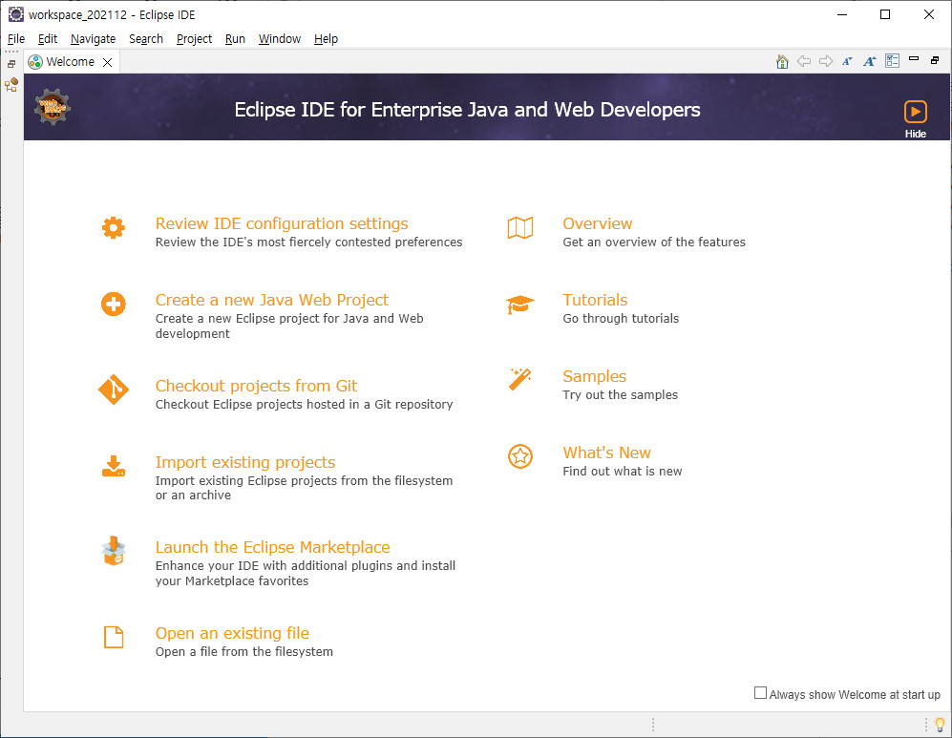Click the Home icon in Welcome toolbar
Image resolution: width=952 pixels, height=738 pixels.
pyautogui.click(x=782, y=61)
